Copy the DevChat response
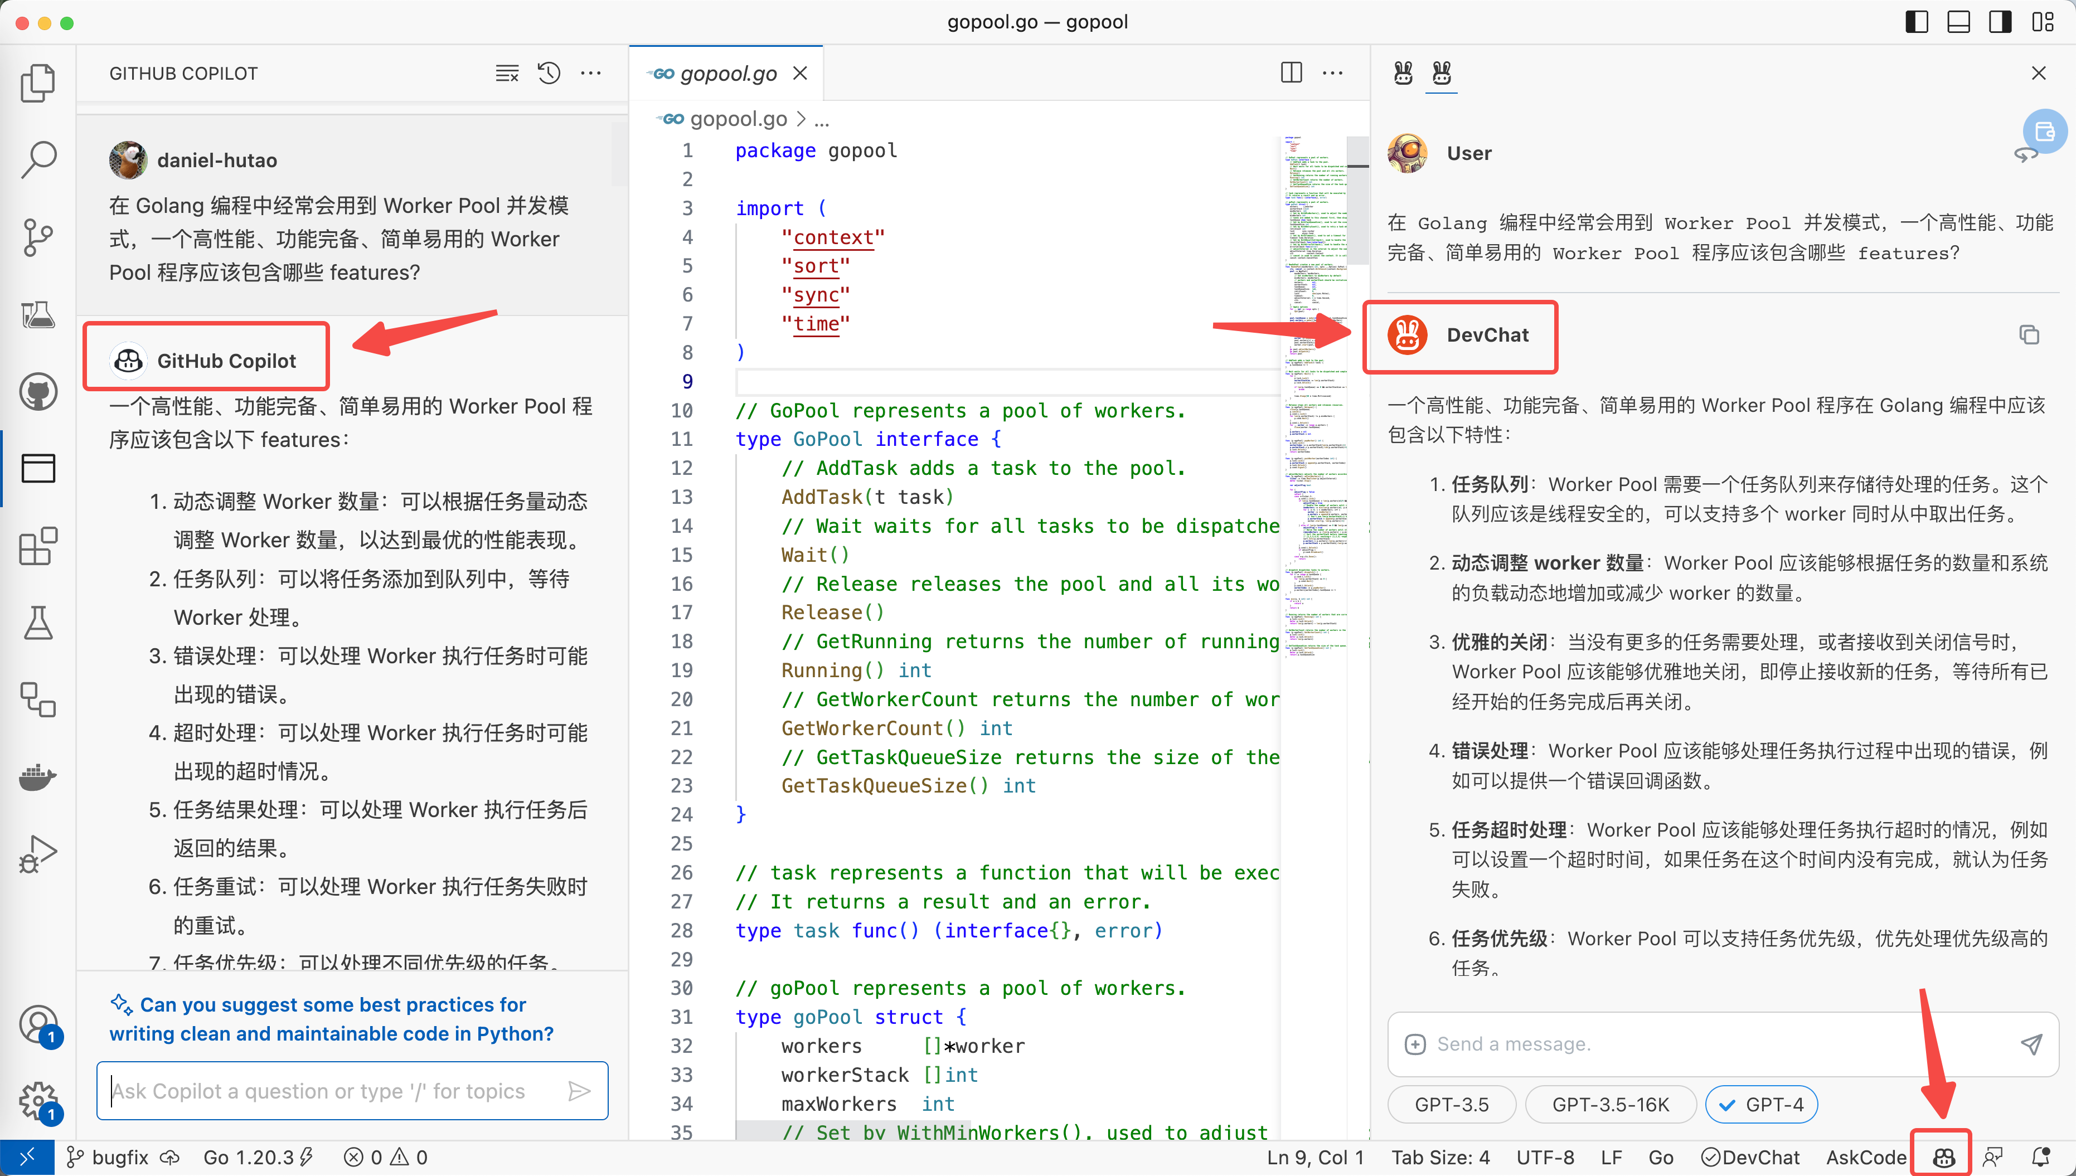Image resolution: width=2076 pixels, height=1176 pixels. click(2029, 334)
